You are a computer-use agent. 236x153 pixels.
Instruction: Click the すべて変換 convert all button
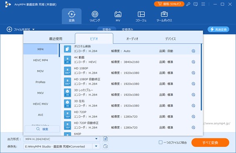[210, 143]
